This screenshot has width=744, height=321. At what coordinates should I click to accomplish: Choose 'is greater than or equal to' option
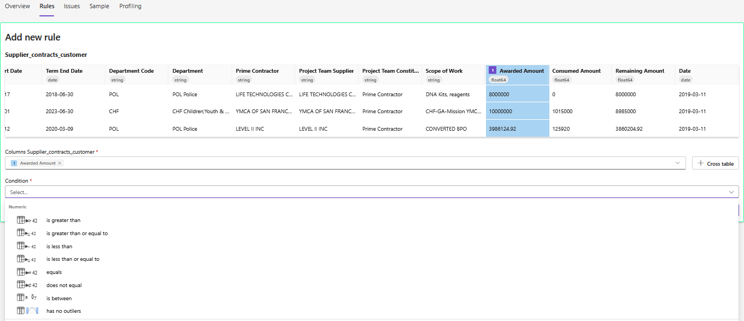pos(77,234)
